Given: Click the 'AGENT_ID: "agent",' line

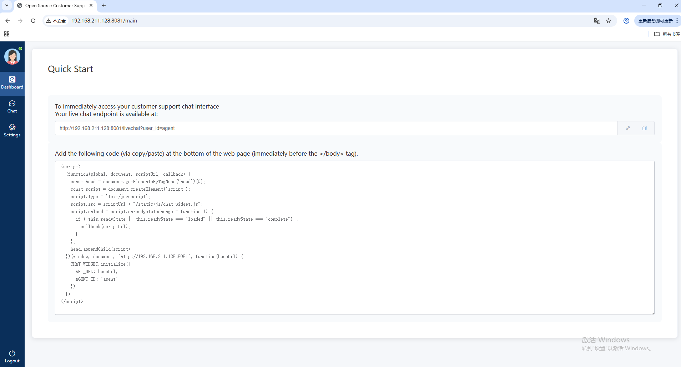Looking at the screenshot, I should click(97, 279).
